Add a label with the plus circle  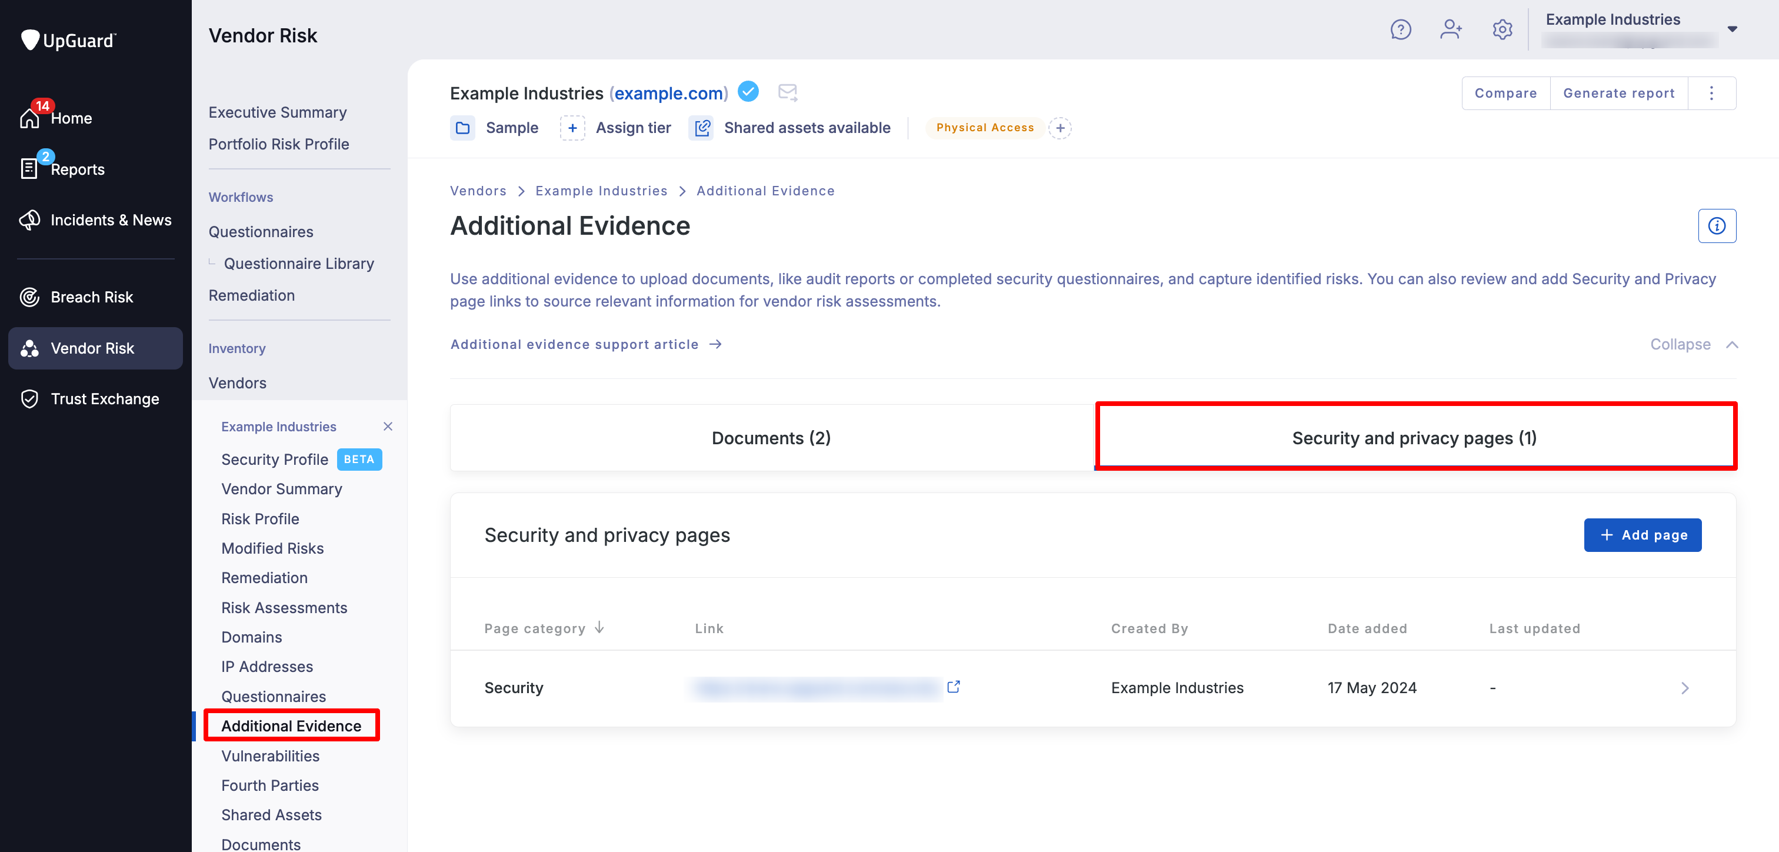pyautogui.click(x=1060, y=128)
